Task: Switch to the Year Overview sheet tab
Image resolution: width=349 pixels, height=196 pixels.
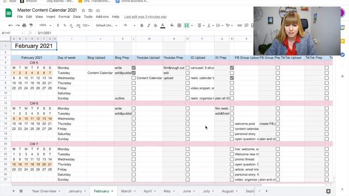Action: click(x=44, y=191)
